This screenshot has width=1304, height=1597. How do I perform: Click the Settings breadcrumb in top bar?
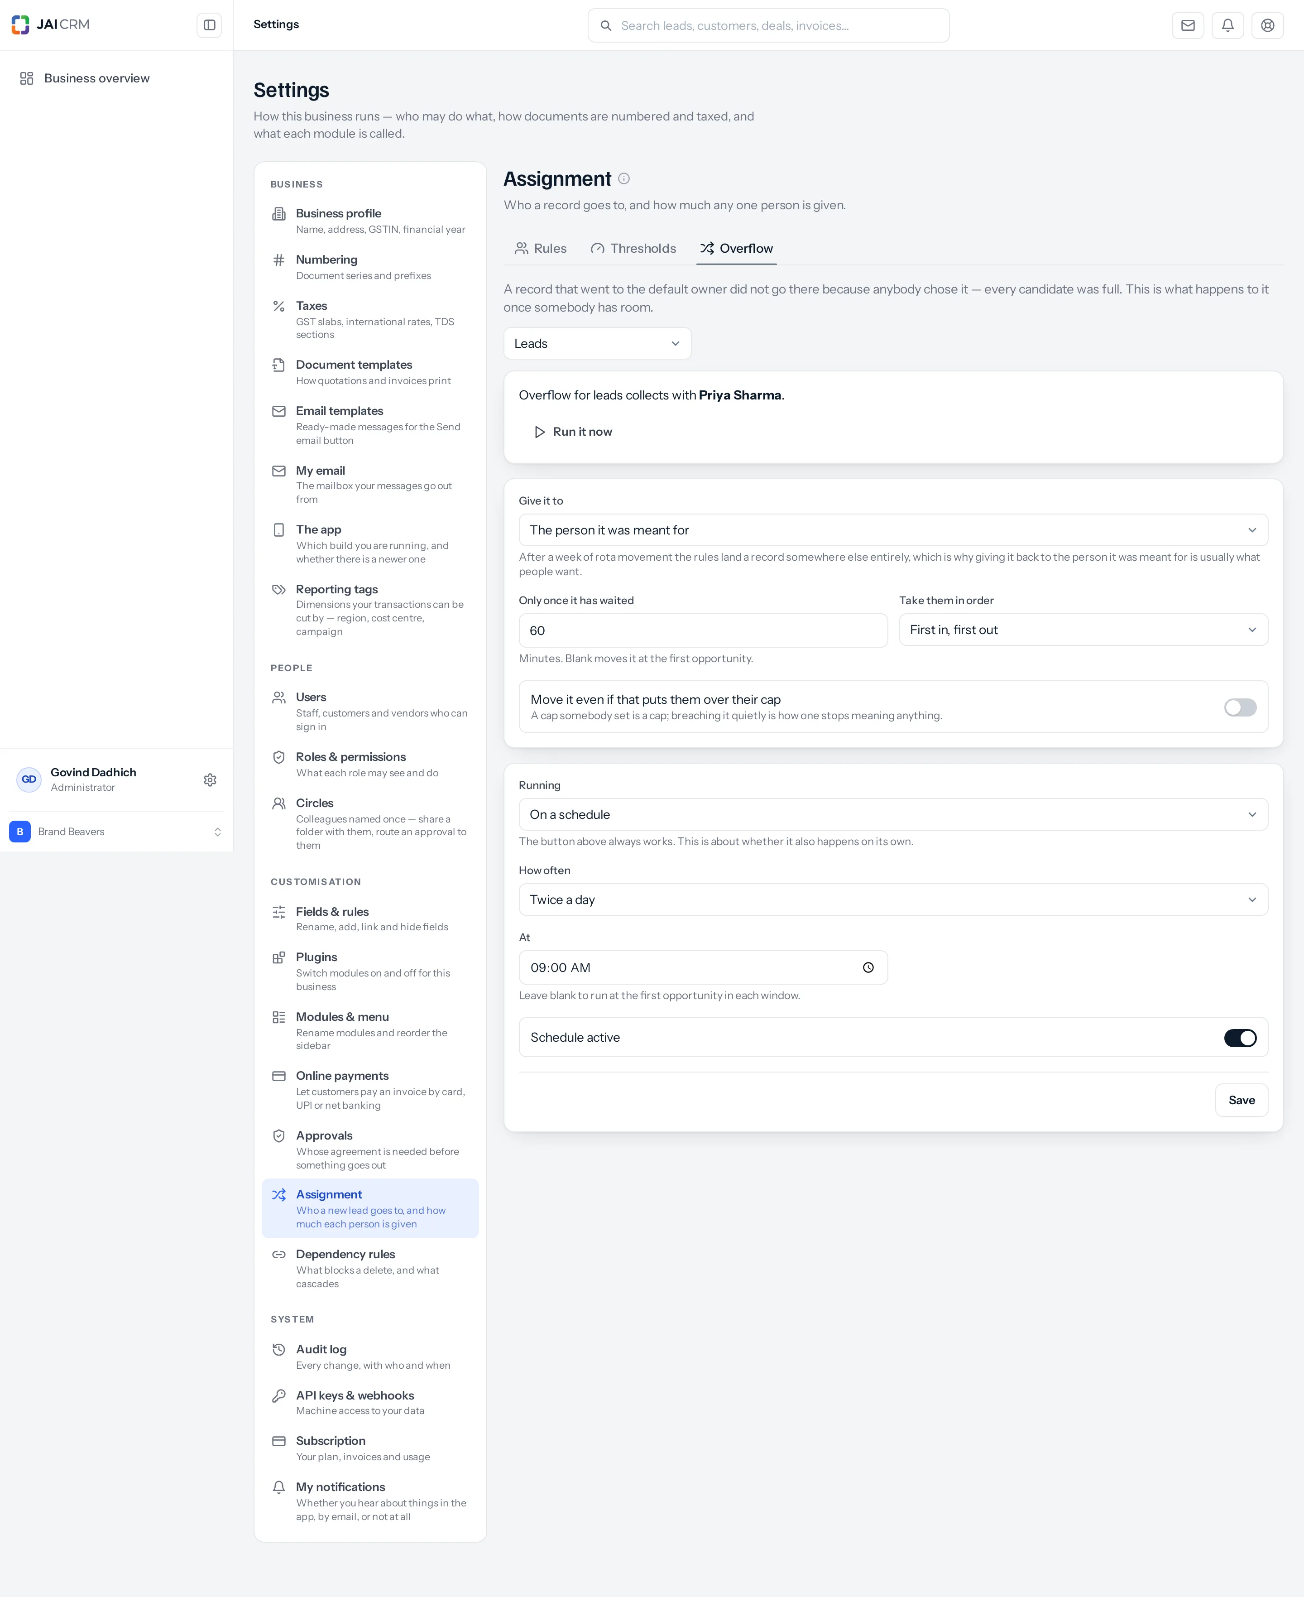click(276, 25)
